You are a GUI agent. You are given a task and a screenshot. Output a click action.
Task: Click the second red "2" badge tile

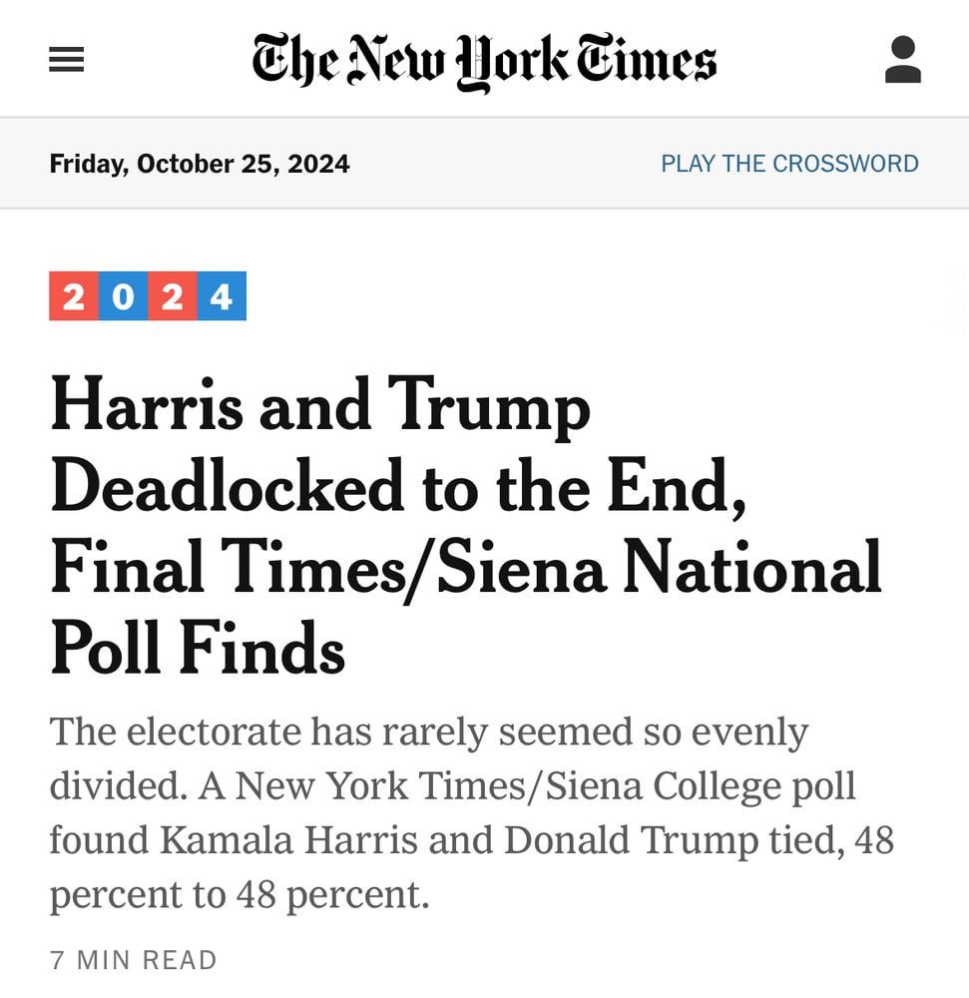pos(172,296)
